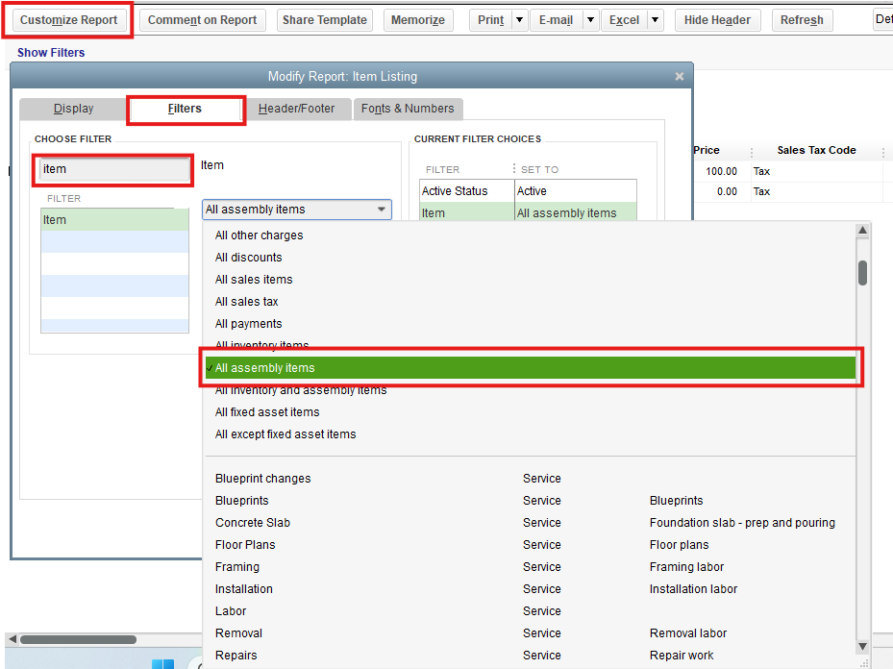The height and width of the screenshot is (669, 893).
Task: Expand the Excel dropdown arrow
Action: [x=655, y=20]
